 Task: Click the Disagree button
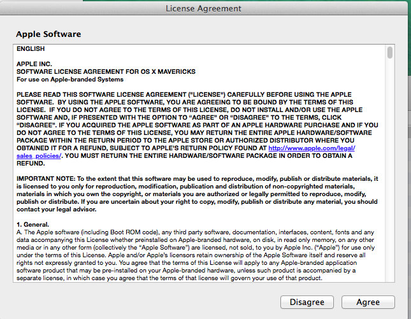(307, 302)
